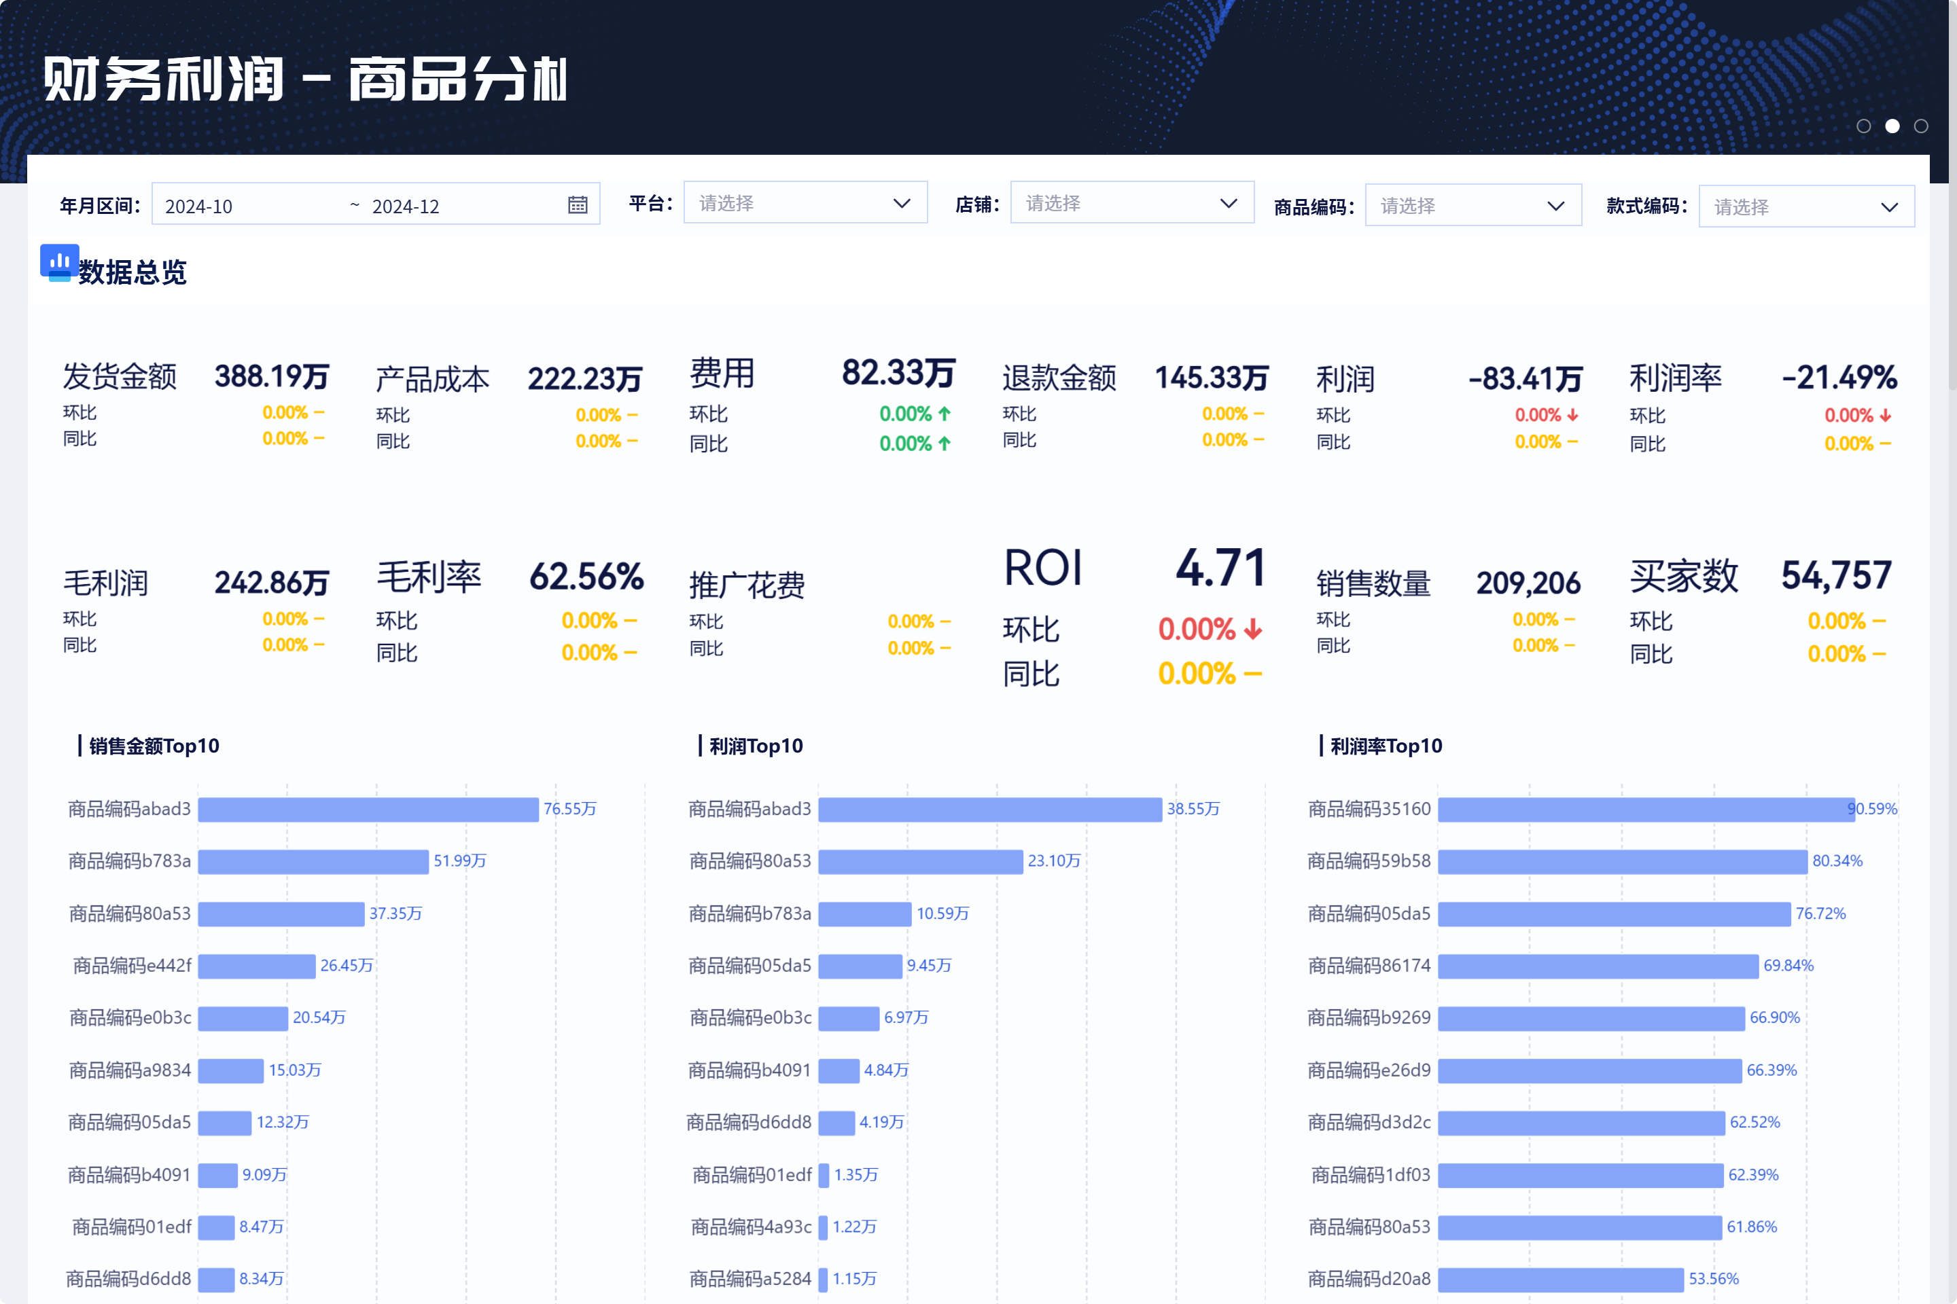The image size is (1957, 1304).
Task: Click the blue chart icon beside 数据总览
Action: (x=59, y=263)
